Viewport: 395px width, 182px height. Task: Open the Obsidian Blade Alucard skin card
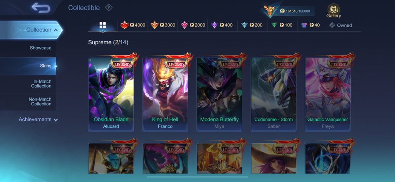[111, 95]
